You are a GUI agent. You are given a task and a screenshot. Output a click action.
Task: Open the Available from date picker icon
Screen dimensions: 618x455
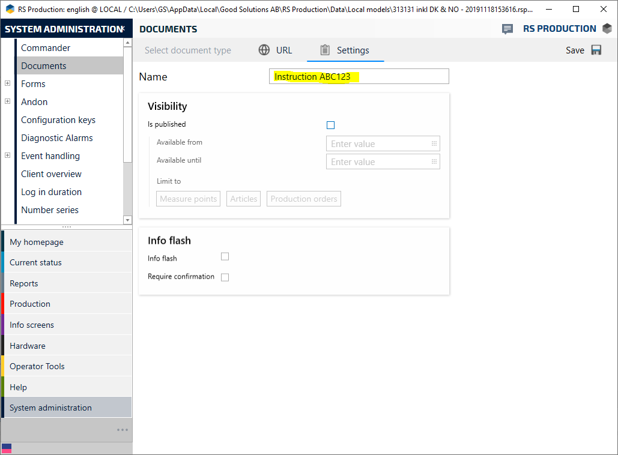click(x=434, y=144)
